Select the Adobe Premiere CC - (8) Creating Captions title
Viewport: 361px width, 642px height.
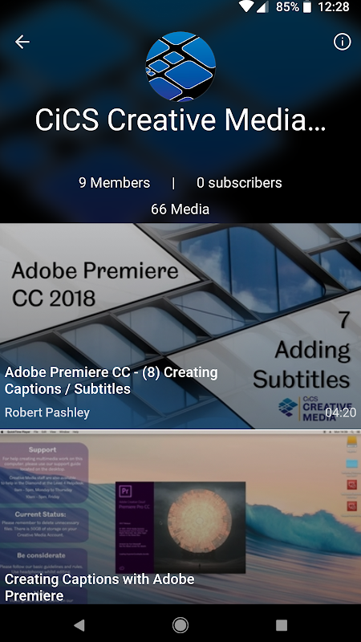pos(111,380)
